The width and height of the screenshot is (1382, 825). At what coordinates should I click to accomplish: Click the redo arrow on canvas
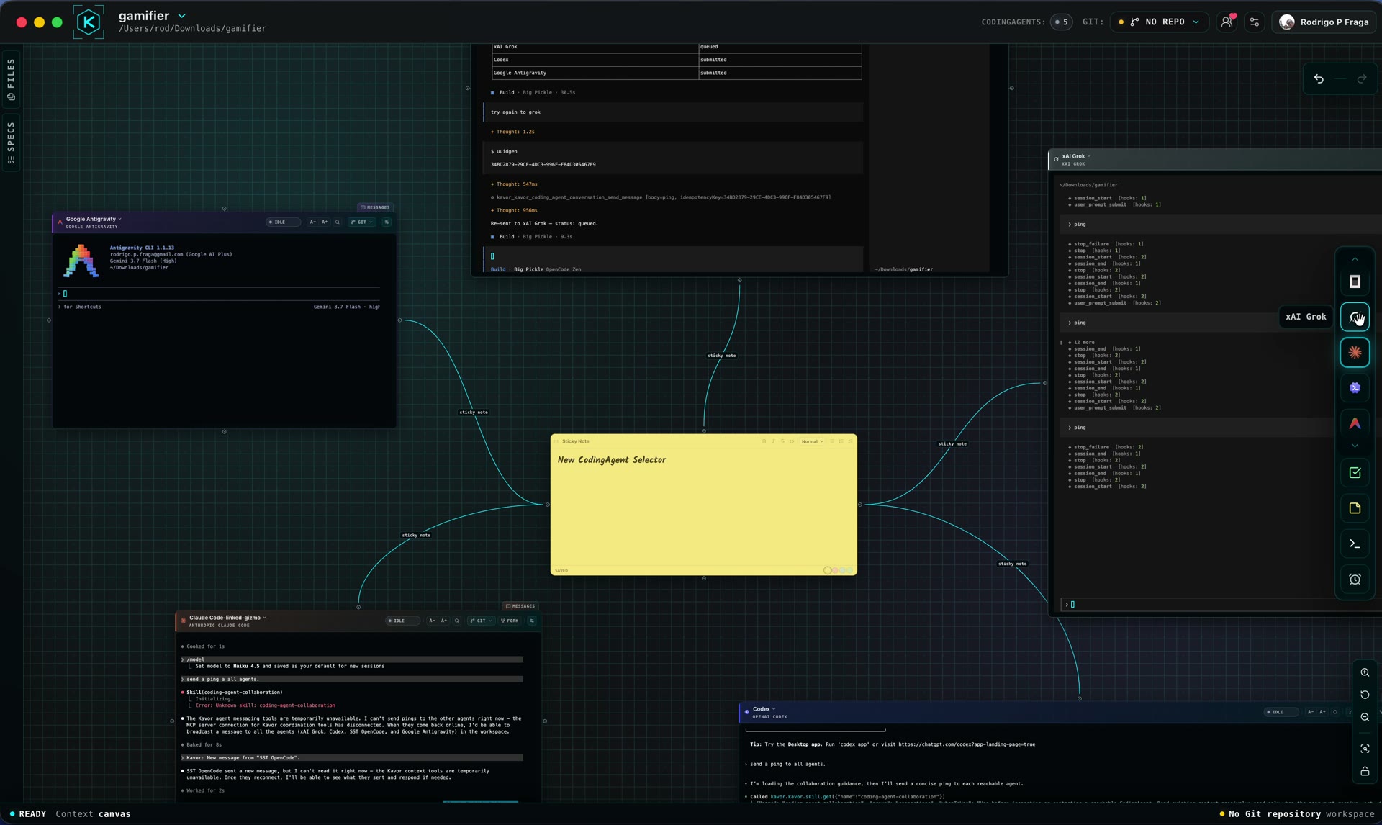point(1361,79)
